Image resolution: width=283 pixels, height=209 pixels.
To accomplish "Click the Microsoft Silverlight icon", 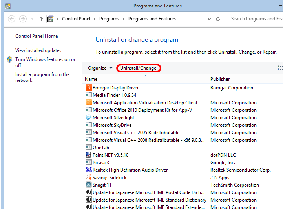I will tap(88, 117).
